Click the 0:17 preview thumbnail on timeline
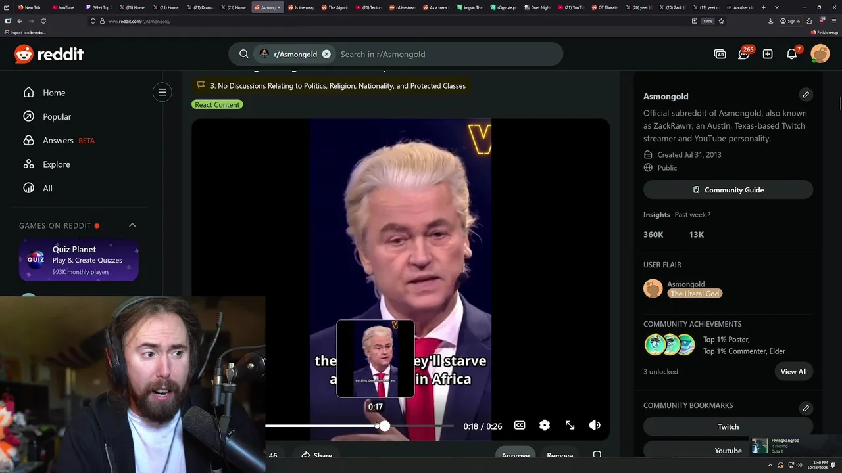Screen dimensions: 842x473 click(x=376, y=359)
